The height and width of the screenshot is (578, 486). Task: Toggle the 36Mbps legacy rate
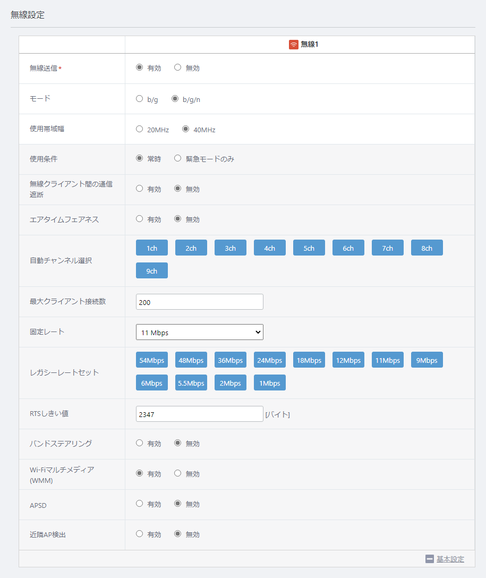pyautogui.click(x=231, y=360)
